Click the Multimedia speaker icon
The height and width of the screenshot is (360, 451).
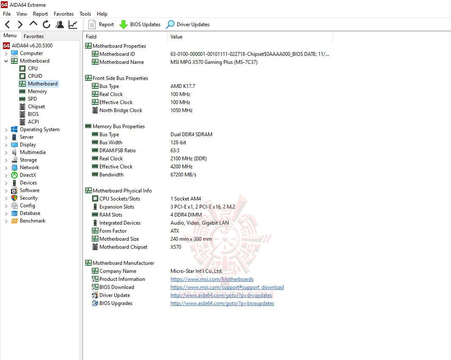click(14, 152)
